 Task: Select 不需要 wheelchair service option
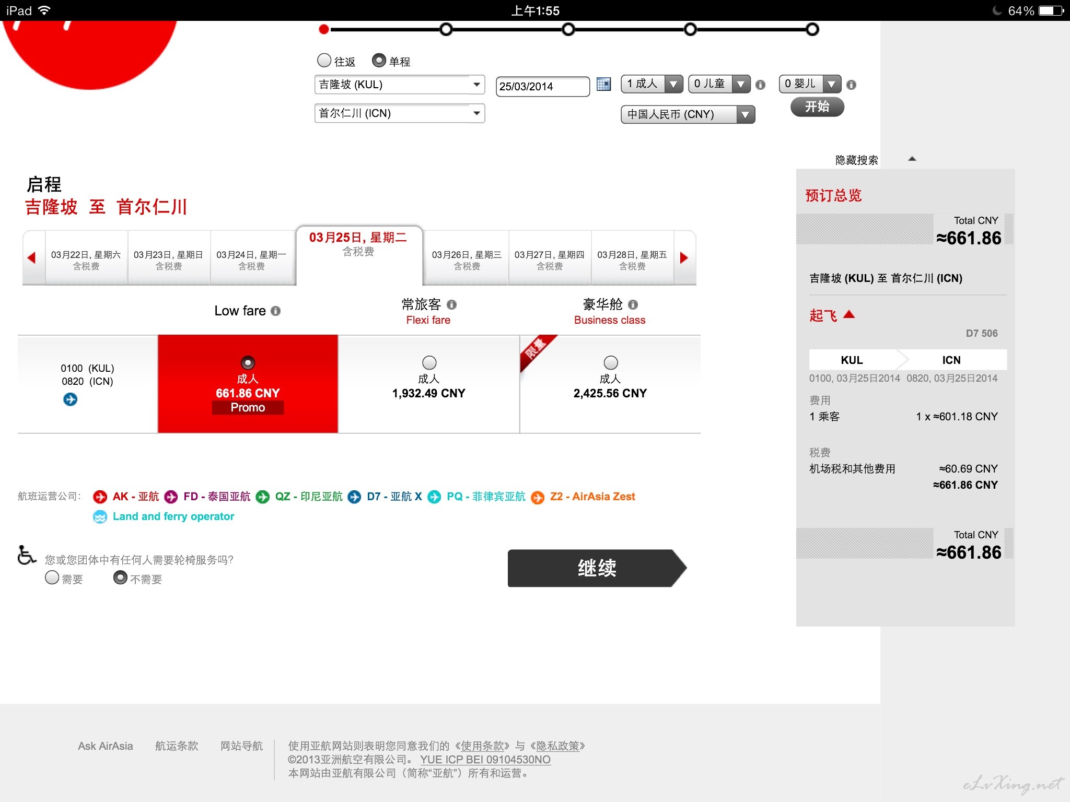[120, 577]
